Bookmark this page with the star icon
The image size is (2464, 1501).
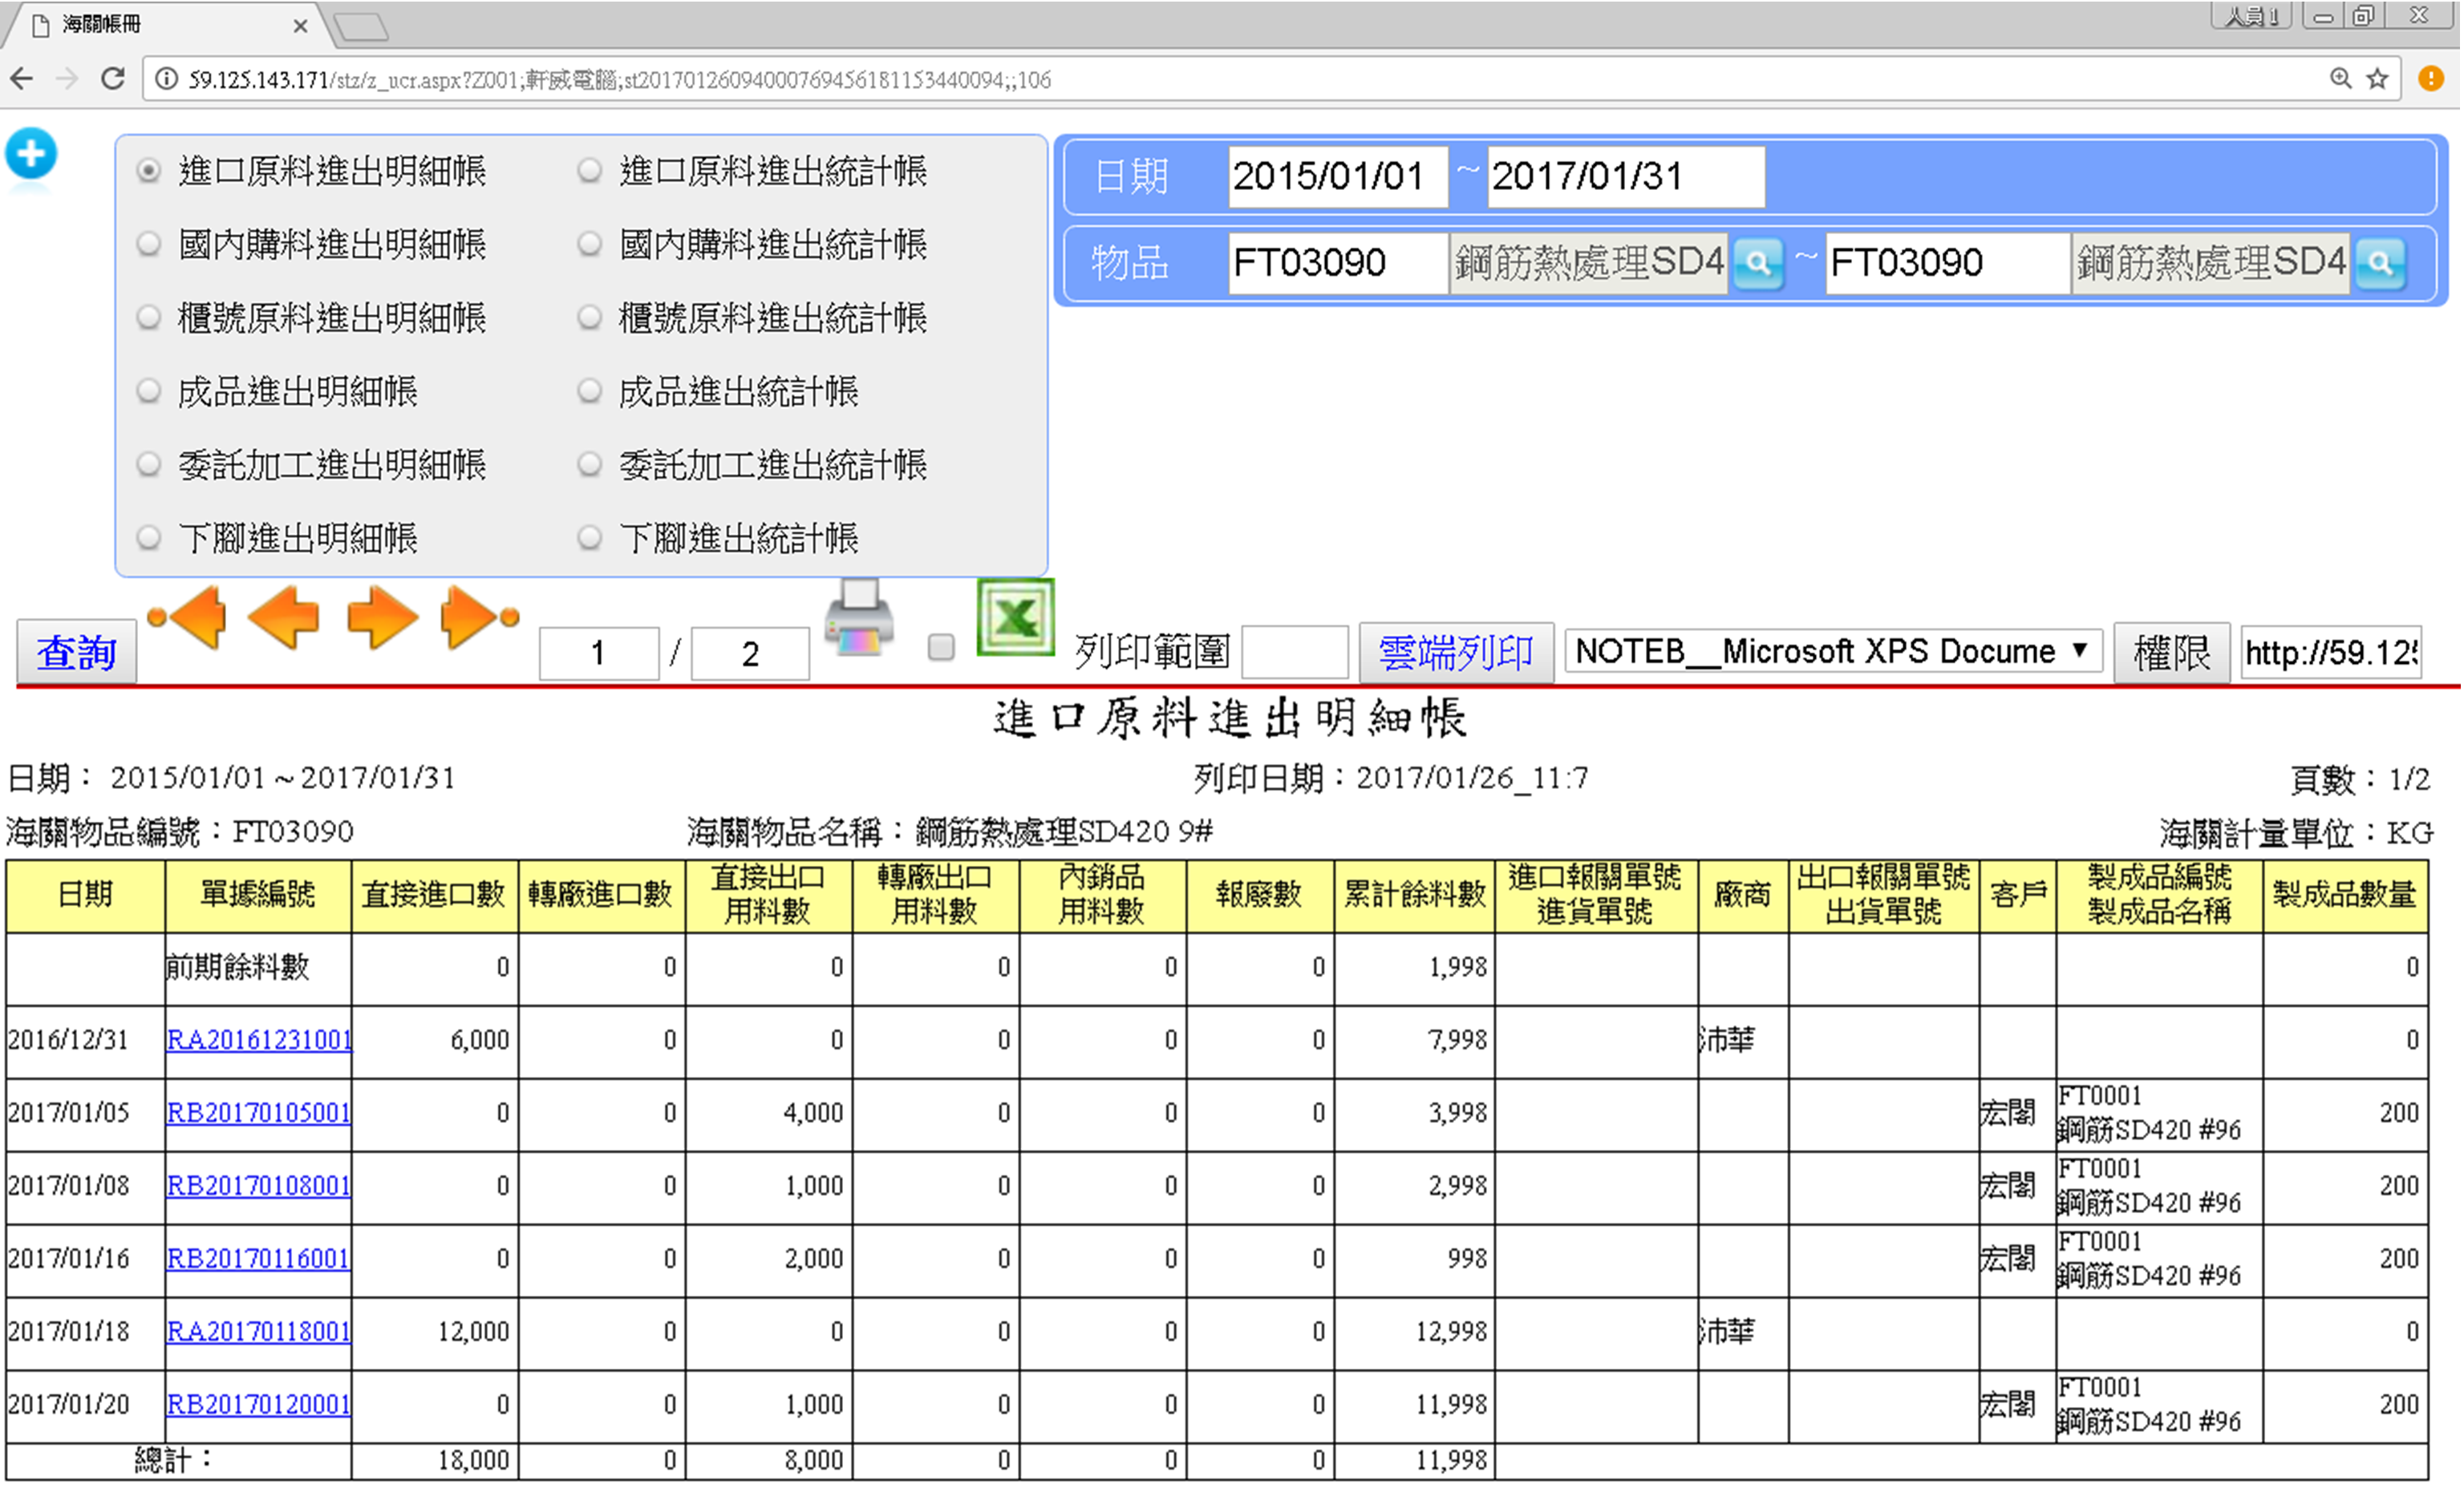coord(2378,79)
